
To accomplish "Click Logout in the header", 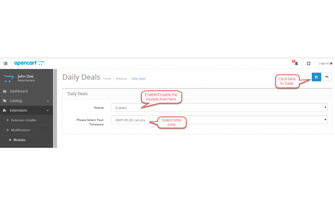I will click(x=325, y=63).
